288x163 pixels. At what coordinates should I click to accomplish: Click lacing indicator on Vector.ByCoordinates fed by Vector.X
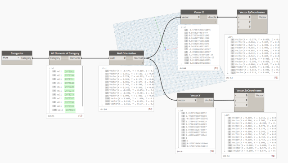point(266,31)
